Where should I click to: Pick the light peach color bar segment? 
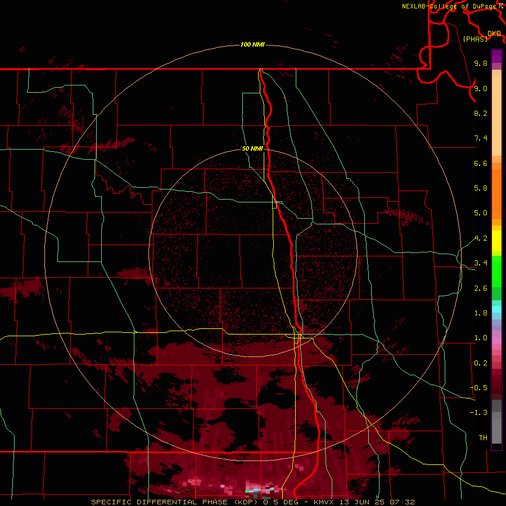coord(496,116)
